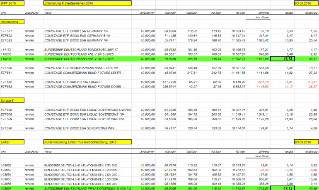
Task: Click the yellow Deutschland section label
Action: pos(12,22)
